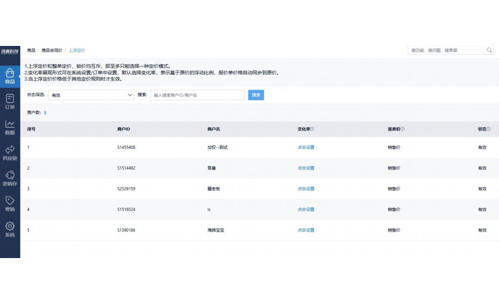Screen dimensions: 499x304
Task: Click 销售价 in the S1455408 row
Action: (394, 147)
